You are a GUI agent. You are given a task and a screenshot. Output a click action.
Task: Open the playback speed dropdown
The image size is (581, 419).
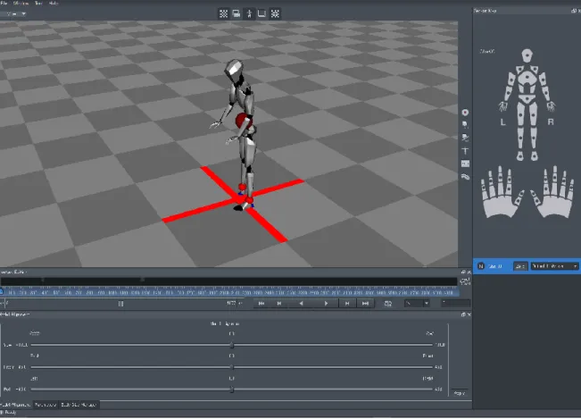(x=417, y=304)
